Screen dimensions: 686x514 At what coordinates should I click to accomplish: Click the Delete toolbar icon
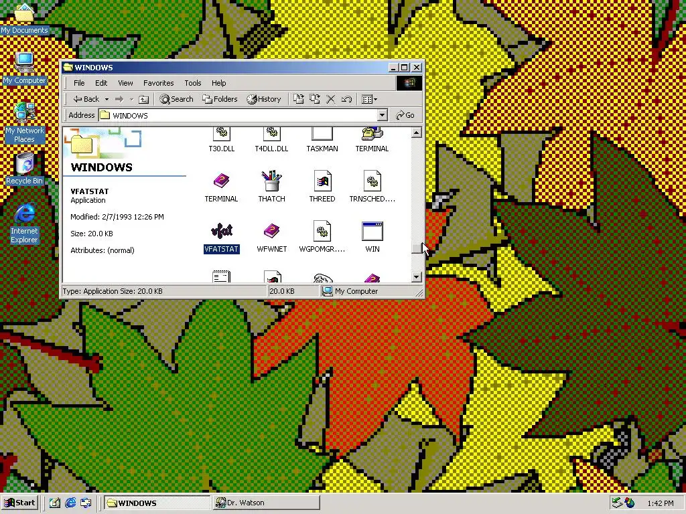[x=331, y=99]
